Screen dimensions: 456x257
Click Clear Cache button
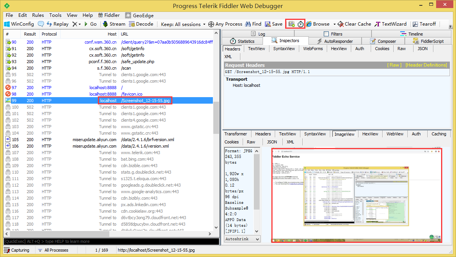click(x=354, y=24)
